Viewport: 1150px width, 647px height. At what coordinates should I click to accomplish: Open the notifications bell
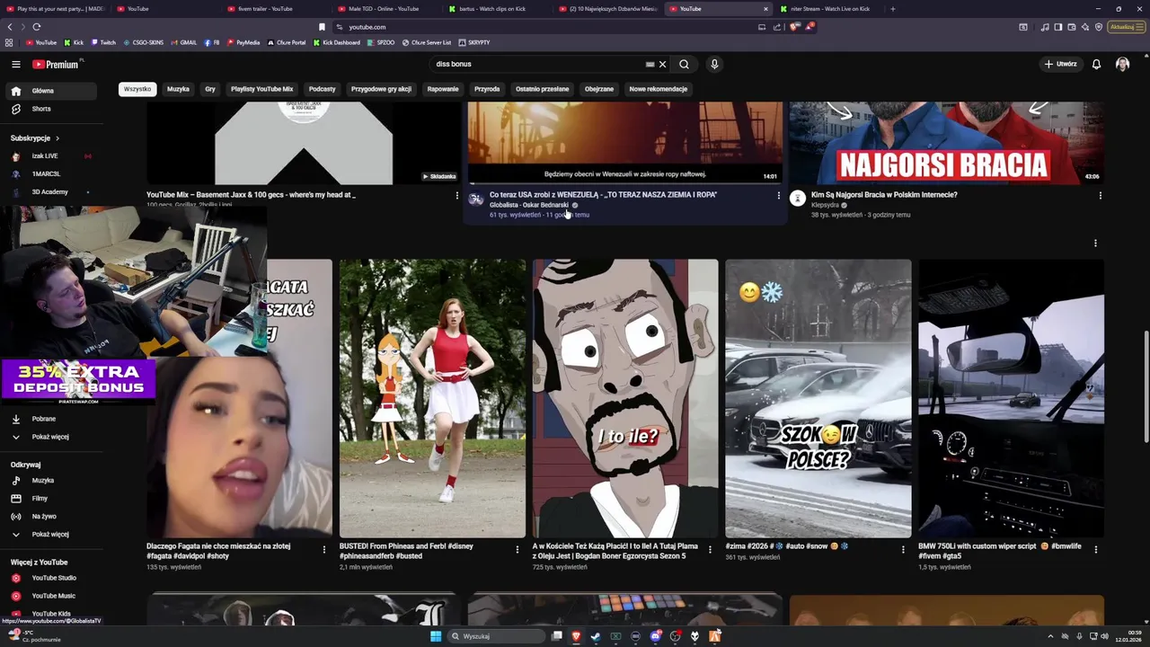pyautogui.click(x=1096, y=64)
